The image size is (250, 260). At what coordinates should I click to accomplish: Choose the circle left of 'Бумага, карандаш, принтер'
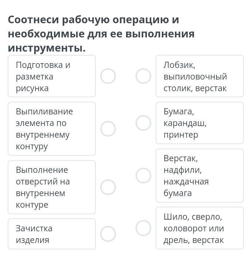point(143,123)
